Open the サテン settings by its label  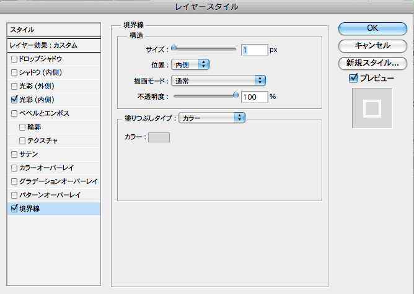click(29, 154)
